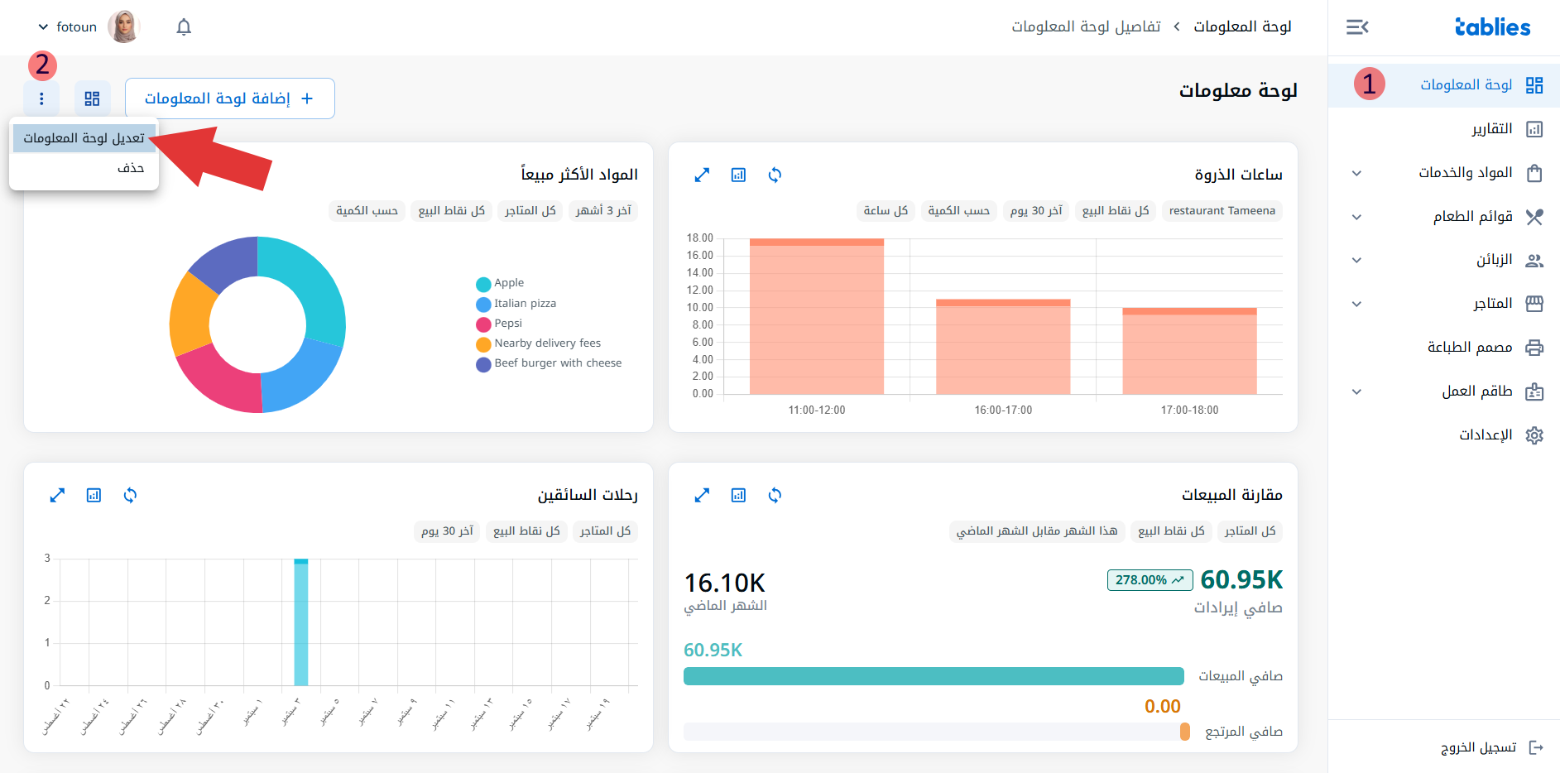Click the settings gear icon

(1534, 435)
